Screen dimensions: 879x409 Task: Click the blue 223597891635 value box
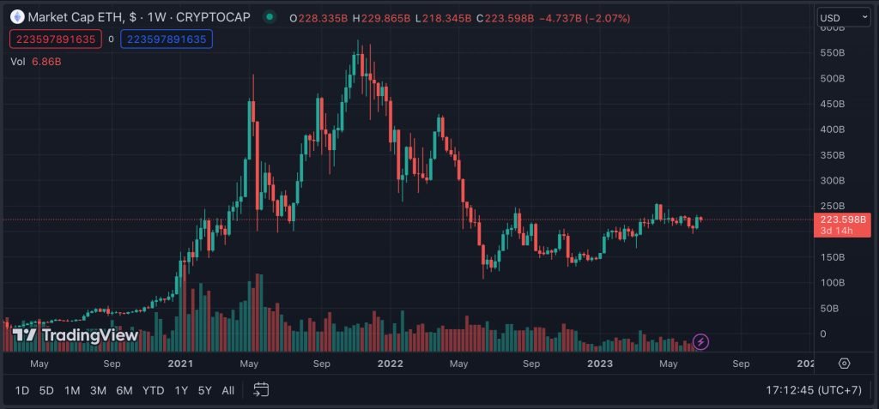167,39
